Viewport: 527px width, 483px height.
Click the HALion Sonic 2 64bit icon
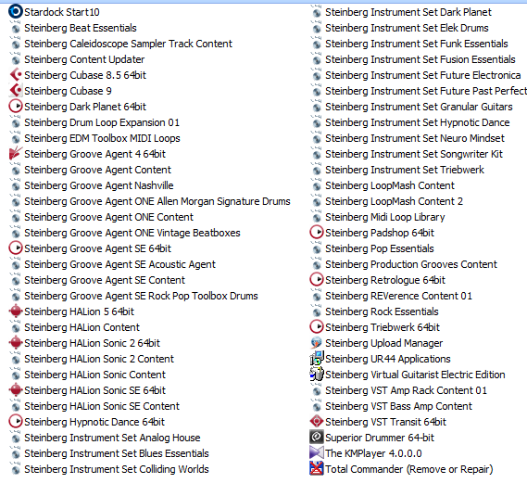(16, 343)
